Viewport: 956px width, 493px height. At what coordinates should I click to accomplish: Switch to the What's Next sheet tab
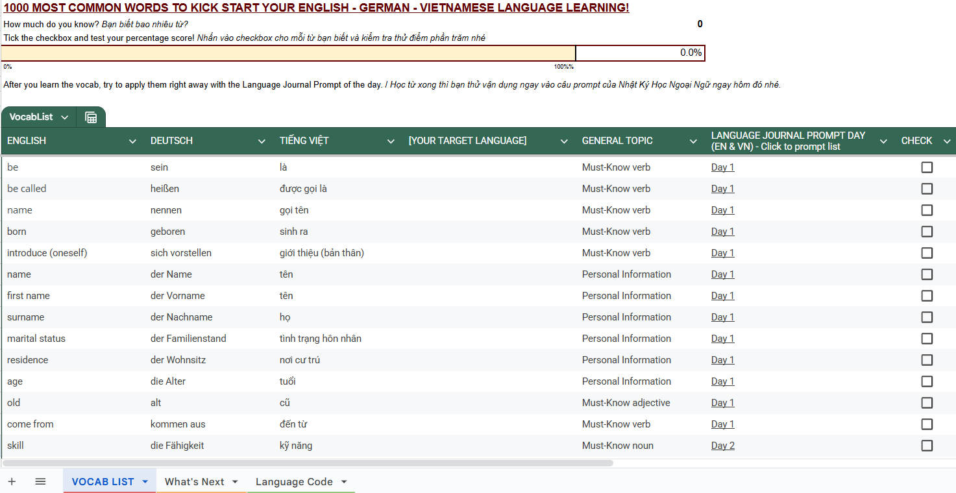click(x=194, y=481)
